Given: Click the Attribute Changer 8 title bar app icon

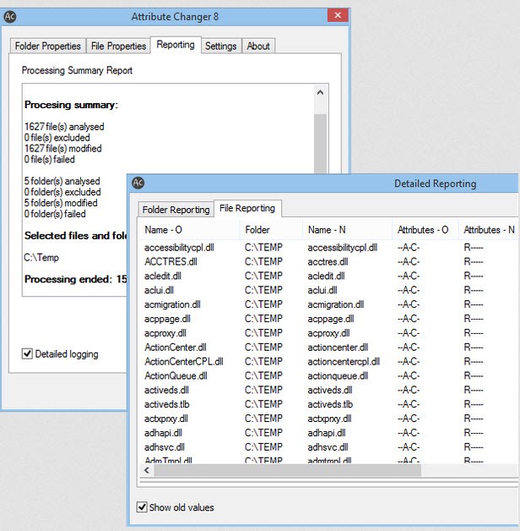Looking at the screenshot, I should (10, 16).
